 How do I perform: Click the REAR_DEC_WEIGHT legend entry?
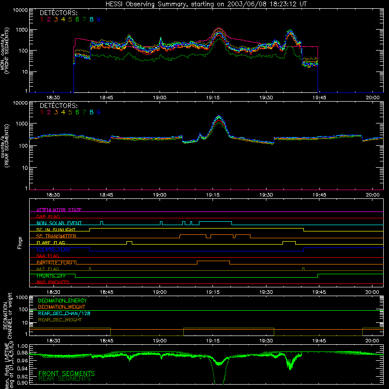pos(60,320)
